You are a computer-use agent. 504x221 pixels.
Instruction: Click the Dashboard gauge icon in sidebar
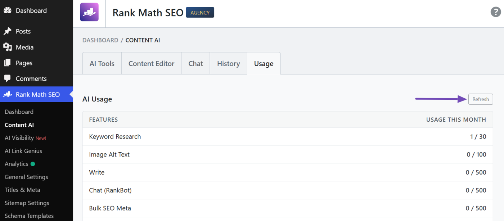click(x=8, y=10)
